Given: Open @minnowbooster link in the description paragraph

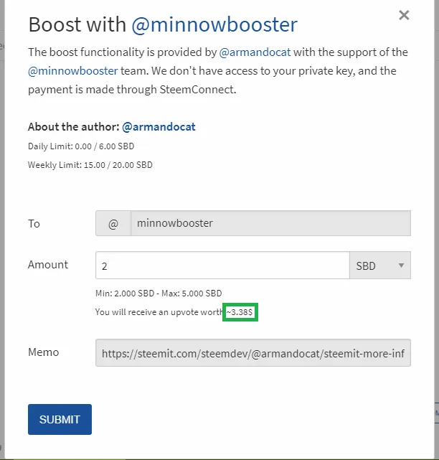Looking at the screenshot, I should tap(73, 71).
